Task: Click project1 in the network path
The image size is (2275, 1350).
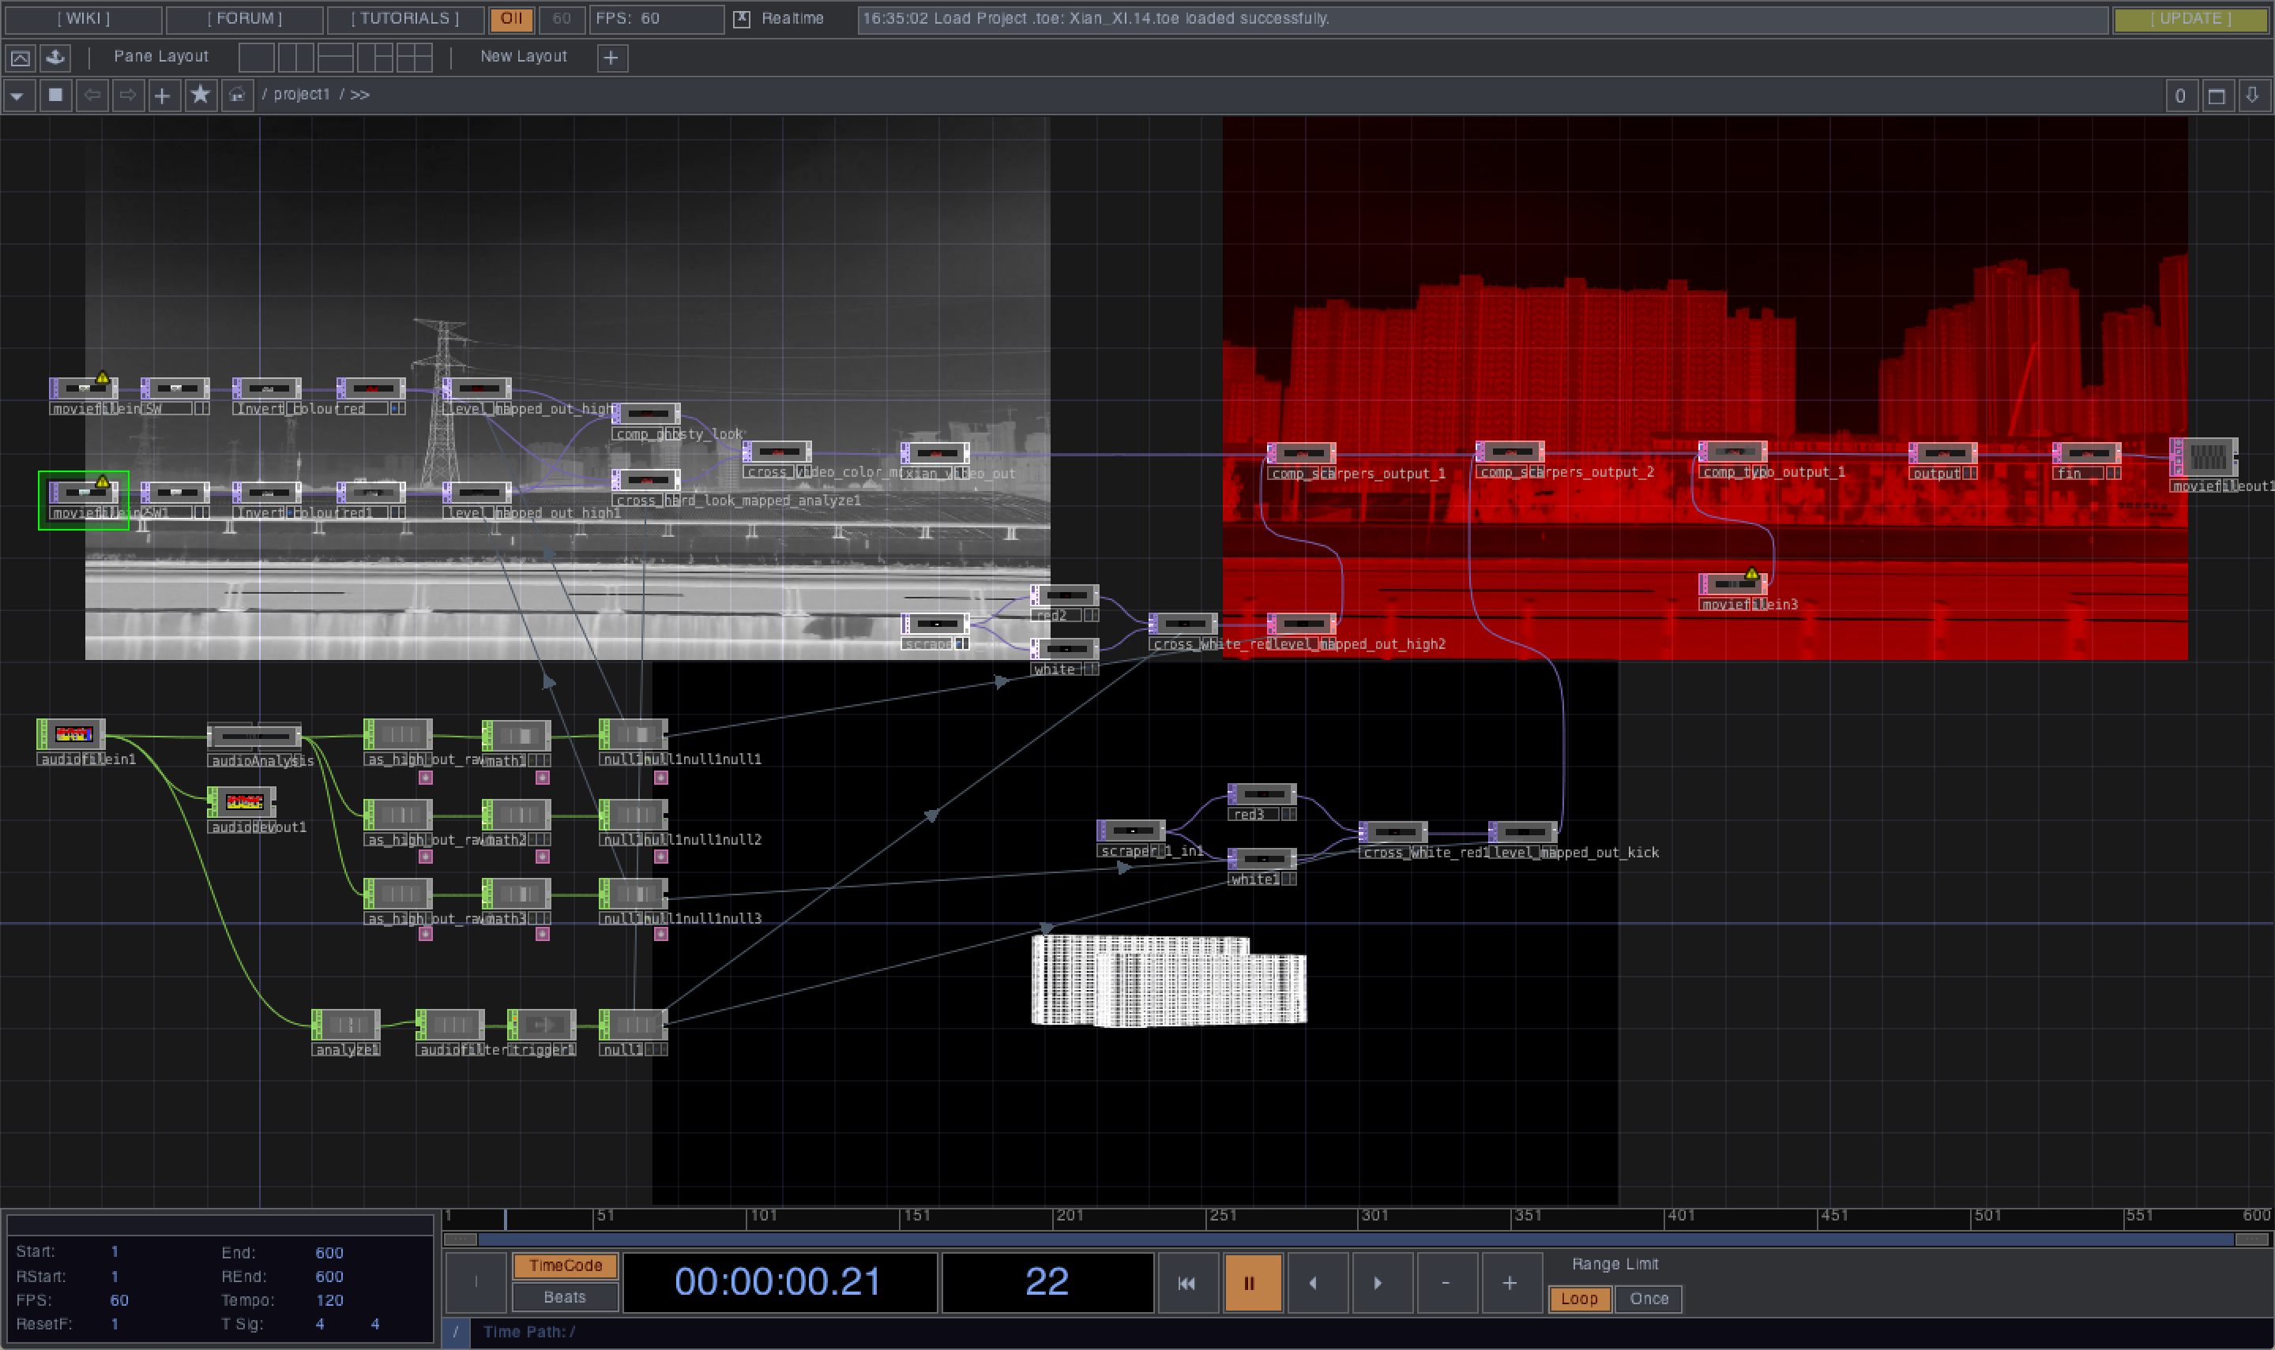Action: [x=301, y=95]
